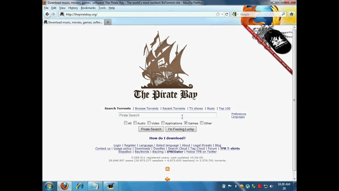Image resolution: width=339 pixels, height=191 pixels.
Task: Go forward using the browser forward arrow
Action: pos(53,14)
